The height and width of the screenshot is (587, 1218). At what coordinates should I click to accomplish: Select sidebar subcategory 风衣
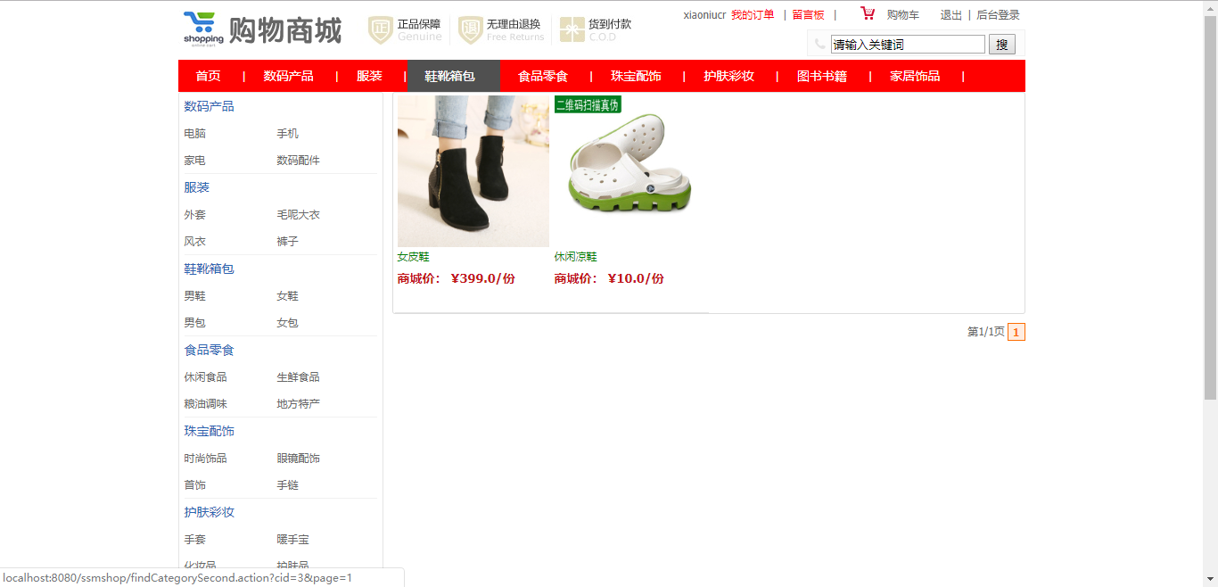(x=194, y=242)
